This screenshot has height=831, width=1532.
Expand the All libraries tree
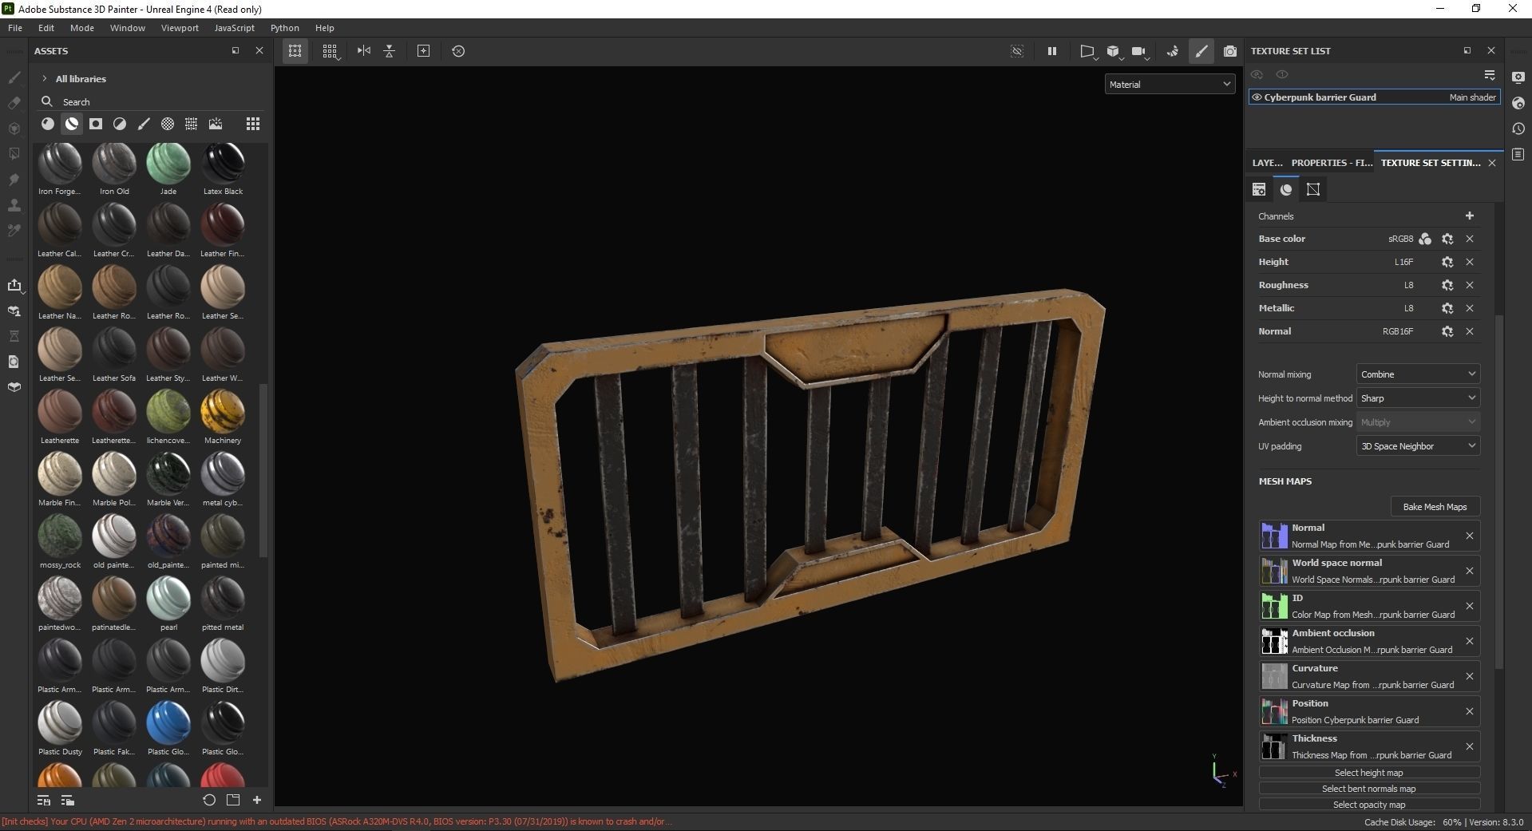tap(45, 78)
